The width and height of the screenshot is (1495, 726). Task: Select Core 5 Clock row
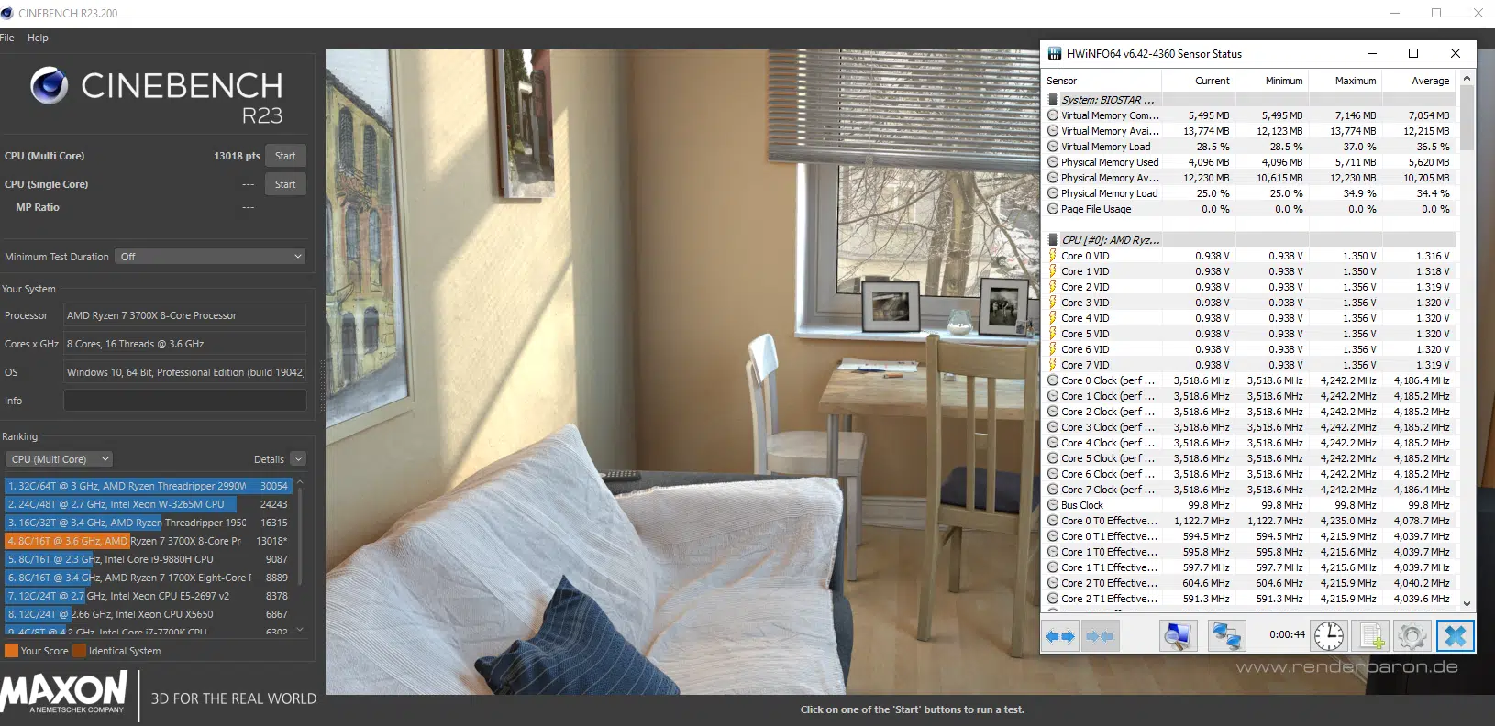(x=1250, y=458)
